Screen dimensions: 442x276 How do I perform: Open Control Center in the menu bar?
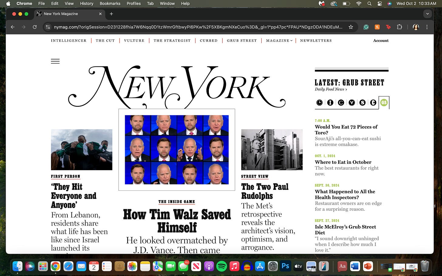point(379,4)
